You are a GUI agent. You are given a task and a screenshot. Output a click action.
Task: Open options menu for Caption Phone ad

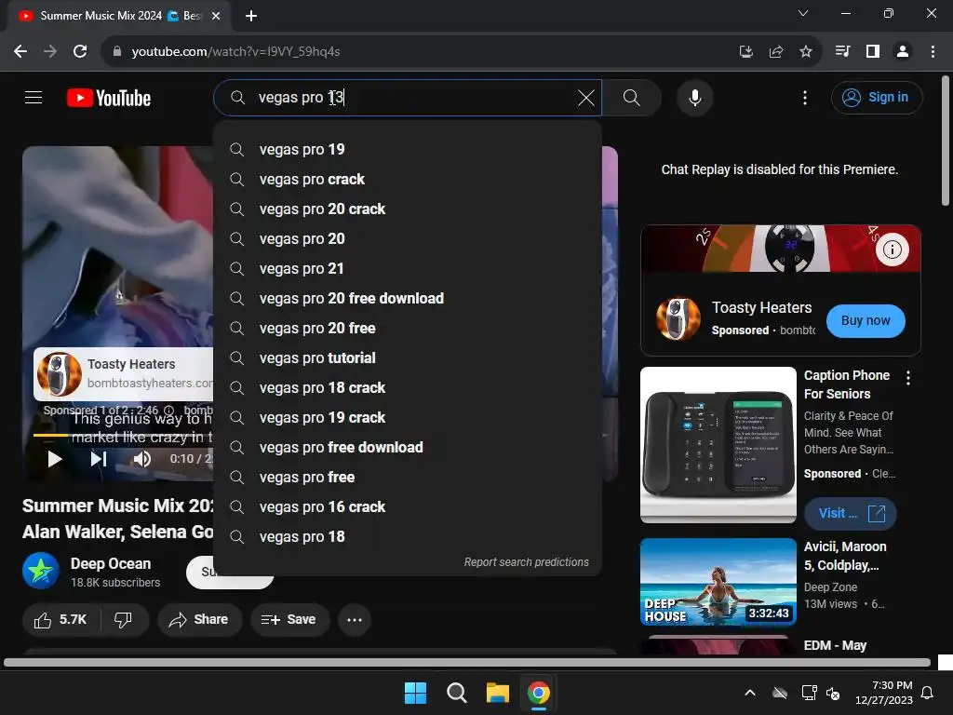908,378
